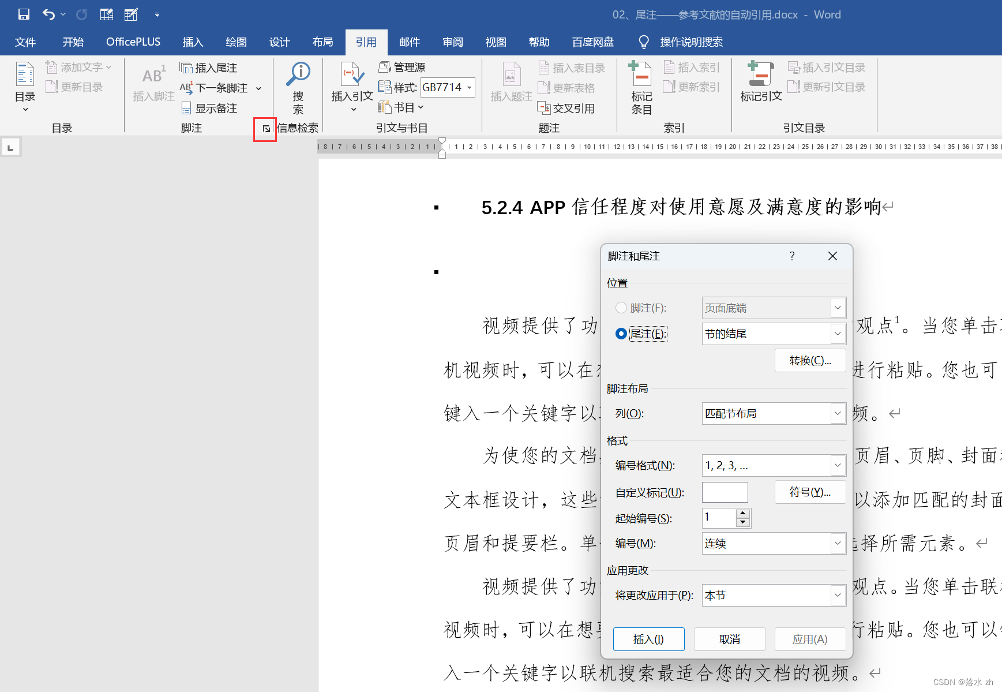Click heading 5.2.4 APP text in document

pos(681,207)
